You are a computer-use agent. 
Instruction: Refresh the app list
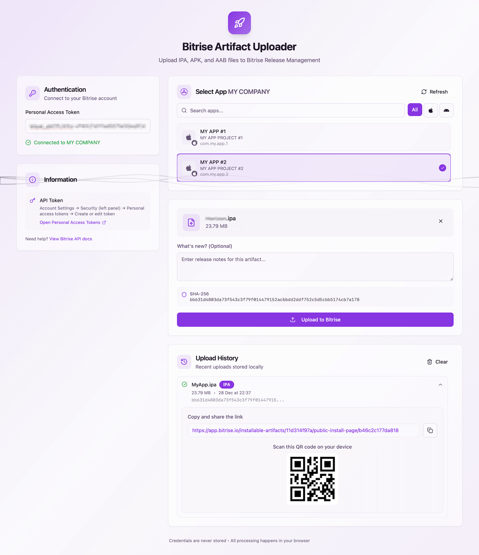pyautogui.click(x=435, y=92)
